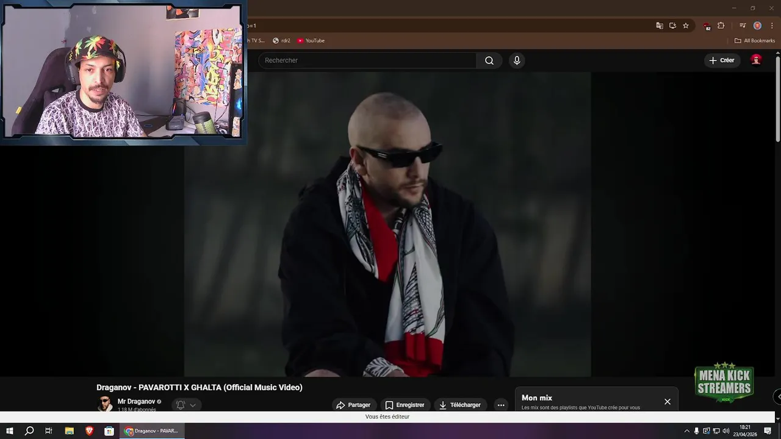The height and width of the screenshot is (439, 781).
Task: Expand the subscription notification chevron
Action: 193,405
